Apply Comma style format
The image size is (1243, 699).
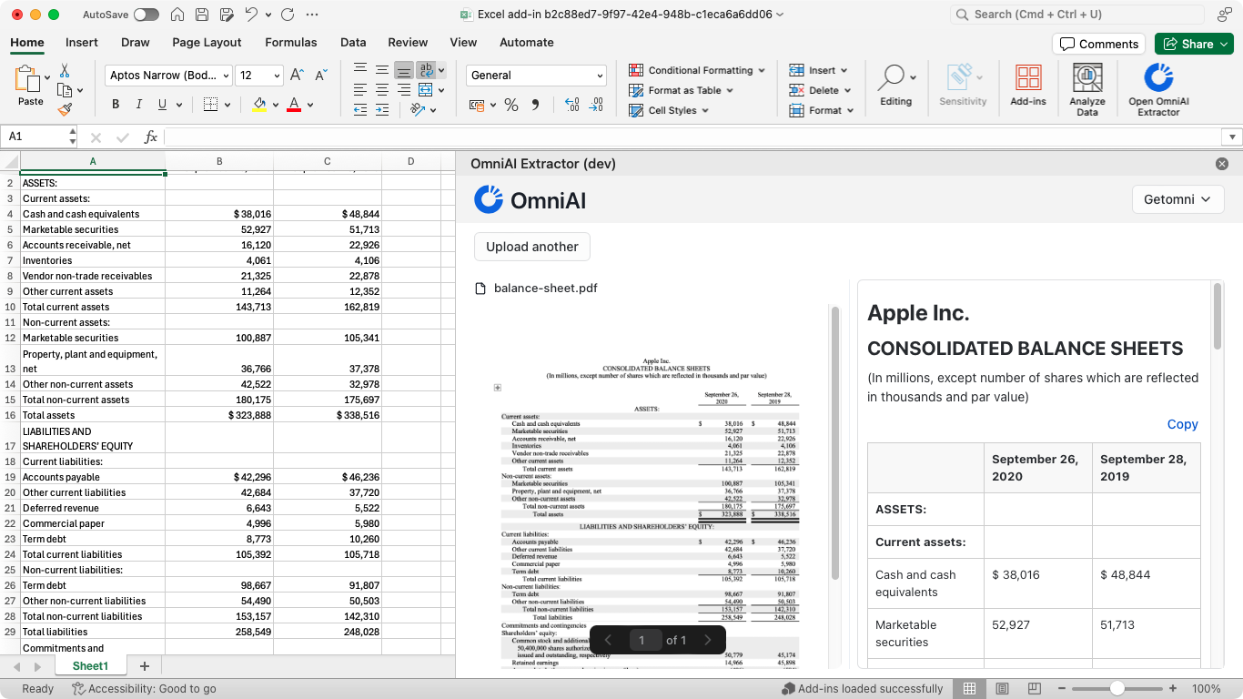535,106
